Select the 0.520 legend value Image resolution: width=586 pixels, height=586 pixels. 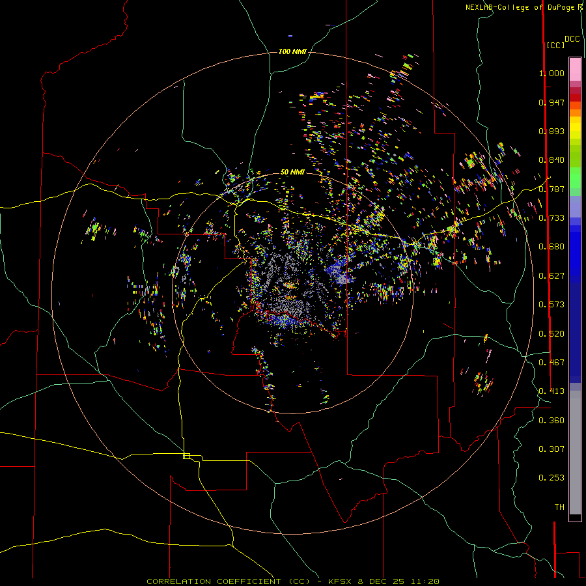551,334
